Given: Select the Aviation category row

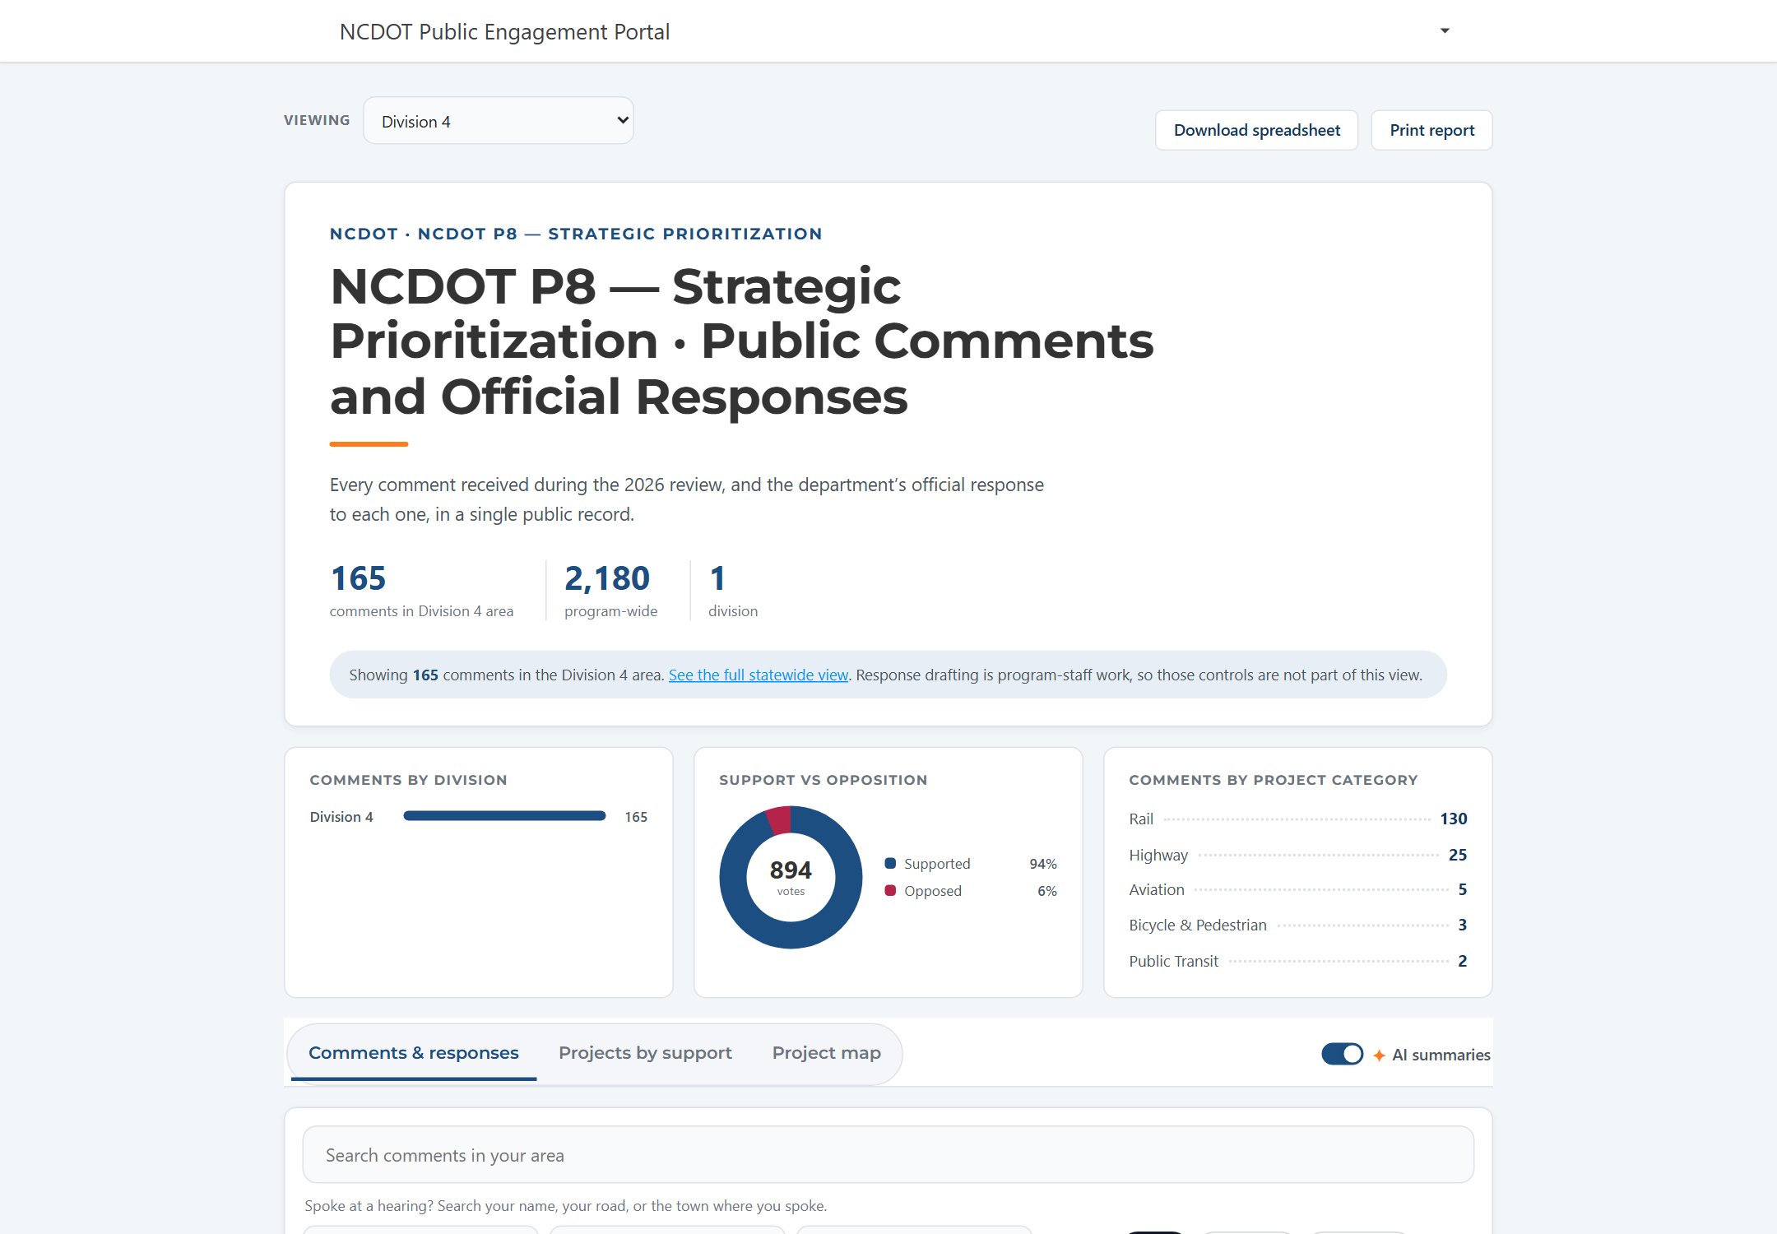Looking at the screenshot, I should (x=1297, y=889).
